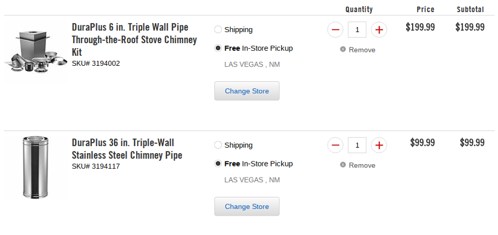Choose Free In-Store Pickup for Chimney Pipe
This screenshot has height=235, width=498.
point(218,164)
